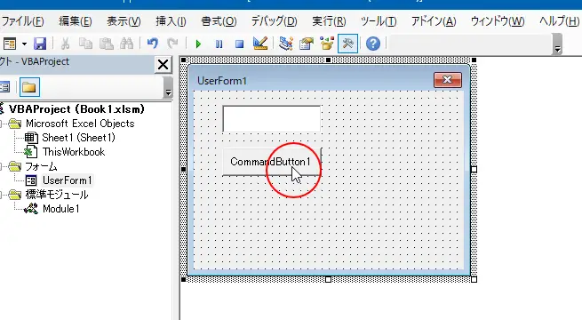Select VBAProject (Book1.xlsm) node

pyautogui.click(x=76, y=109)
